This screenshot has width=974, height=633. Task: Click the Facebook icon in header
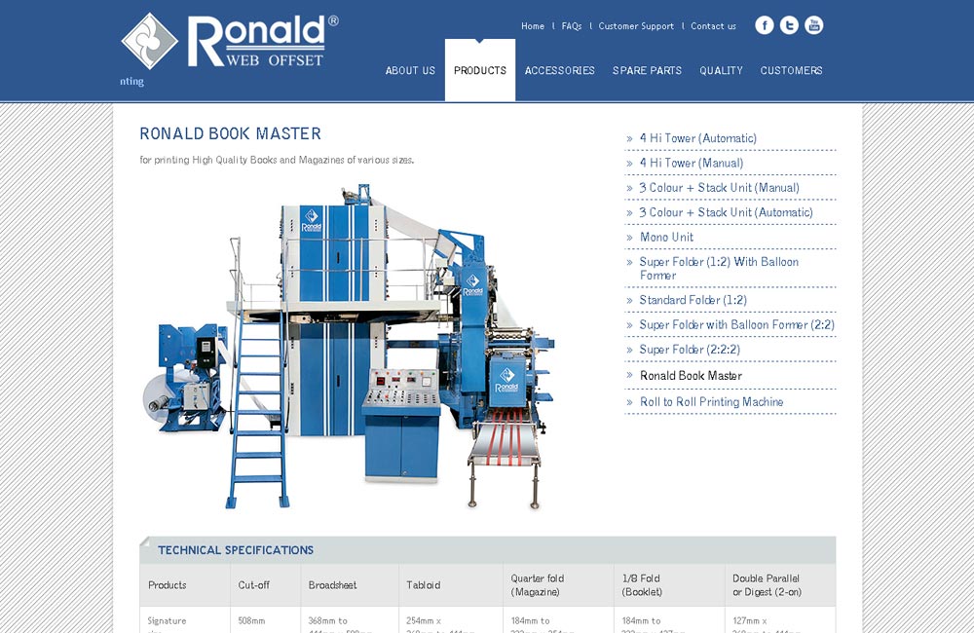pyautogui.click(x=765, y=25)
